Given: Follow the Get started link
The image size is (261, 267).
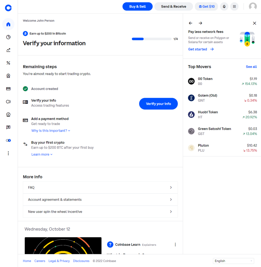Looking at the screenshot, I should tap(201, 49).
